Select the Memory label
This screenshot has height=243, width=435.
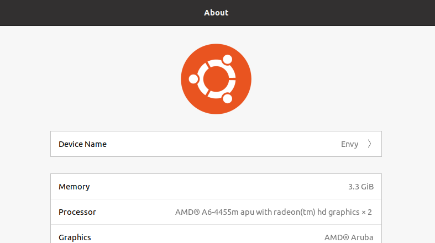(x=74, y=187)
